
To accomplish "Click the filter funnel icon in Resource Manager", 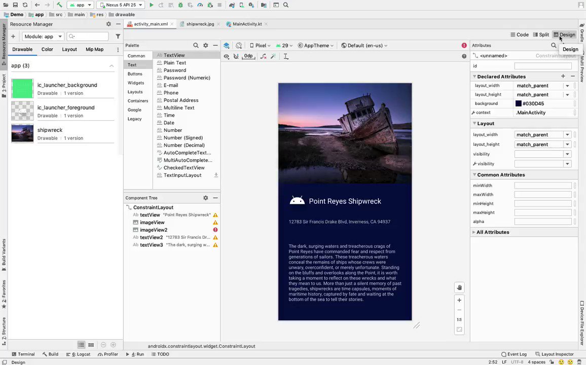I will point(118,36).
